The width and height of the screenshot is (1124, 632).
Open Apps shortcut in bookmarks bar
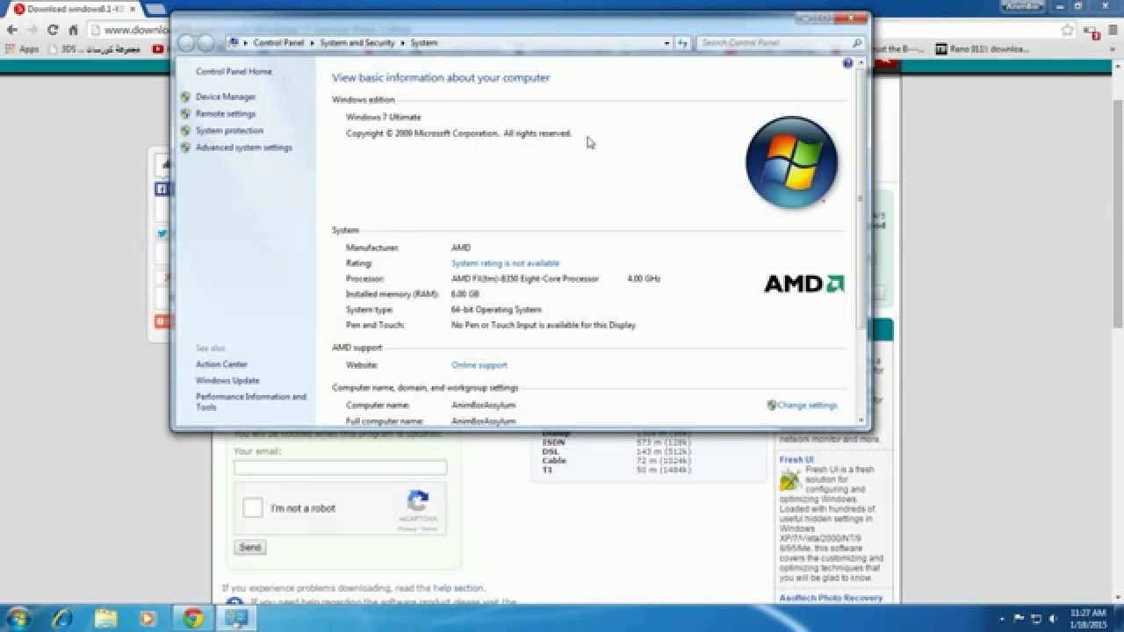click(22, 49)
